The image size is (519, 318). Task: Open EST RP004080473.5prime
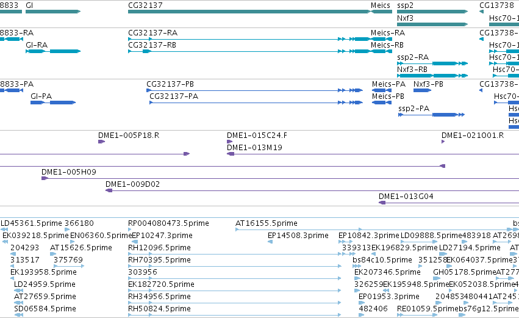(x=168, y=223)
